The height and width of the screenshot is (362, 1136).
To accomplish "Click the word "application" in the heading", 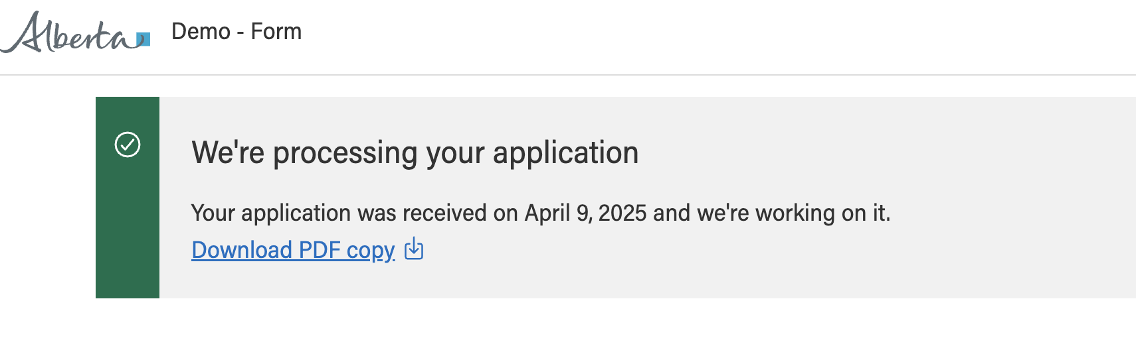I will [x=566, y=154].
